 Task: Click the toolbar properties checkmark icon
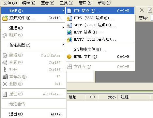coord(150,10)
